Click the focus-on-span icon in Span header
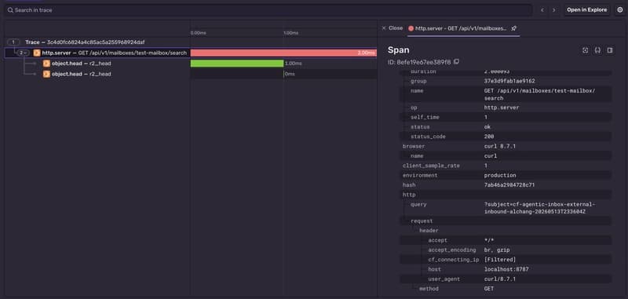Viewport: 628px width, 299px height. [585, 50]
